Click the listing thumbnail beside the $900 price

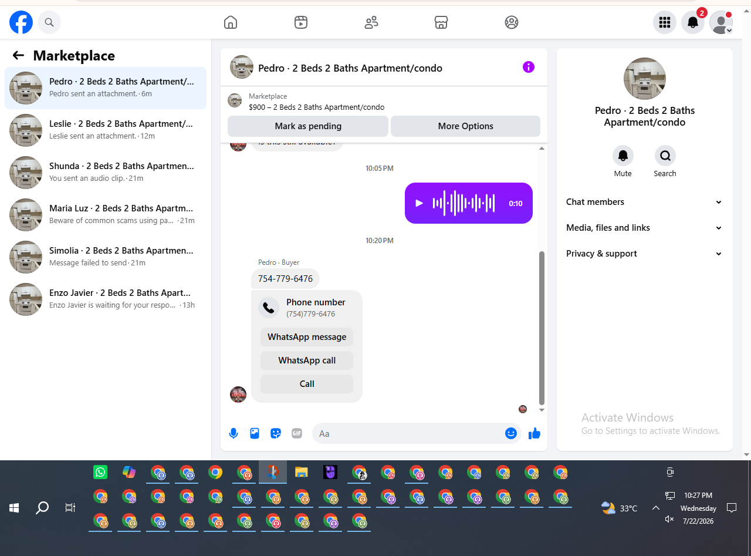(235, 100)
